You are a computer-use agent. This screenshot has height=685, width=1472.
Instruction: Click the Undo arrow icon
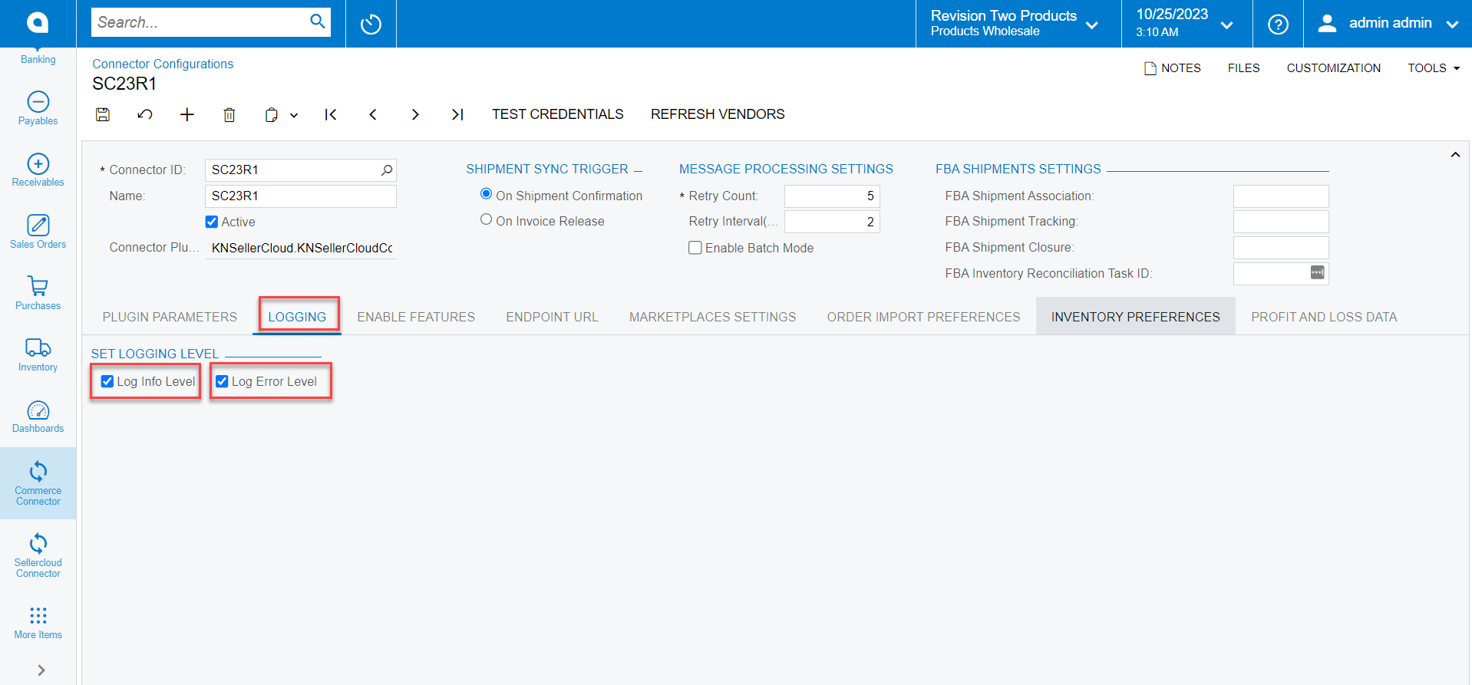click(145, 114)
